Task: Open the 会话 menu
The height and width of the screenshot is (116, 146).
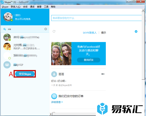Action: (25, 7)
